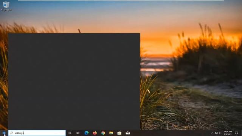Launch Google Chrome from the taskbar
The height and width of the screenshot is (136, 242).
[x=103, y=133]
